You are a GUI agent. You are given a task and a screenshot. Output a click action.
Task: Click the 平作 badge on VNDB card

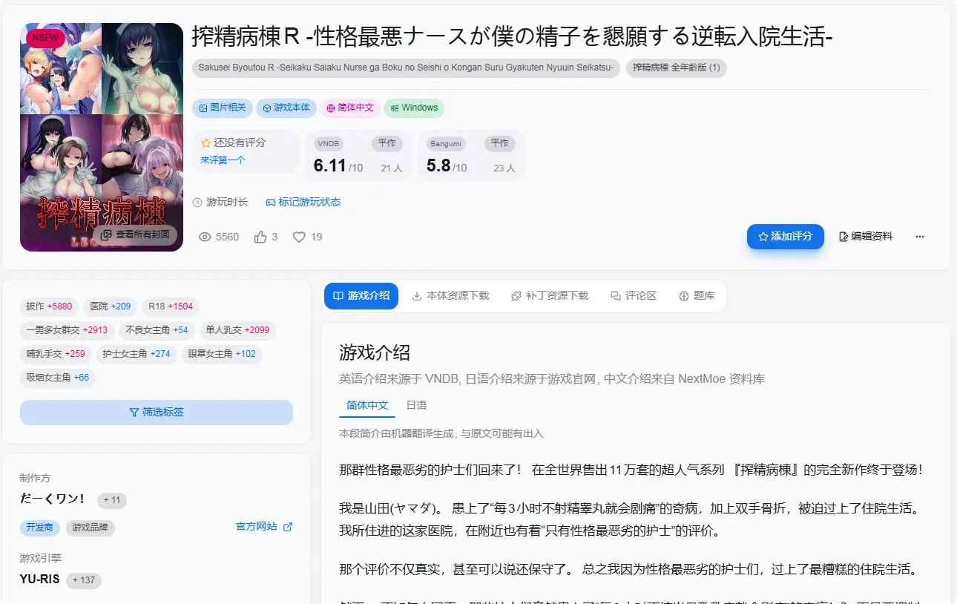[387, 143]
